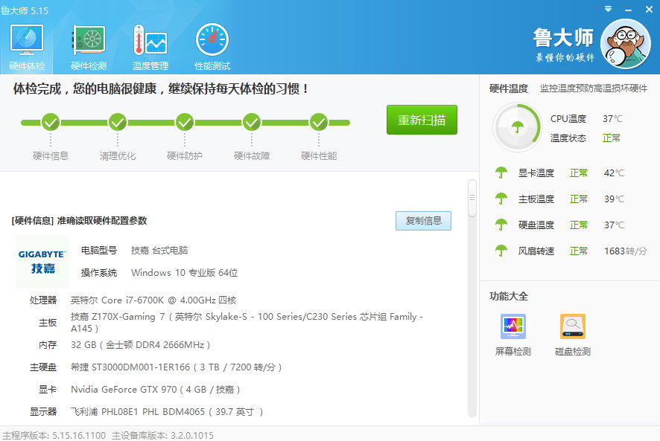Click the 主设备库版本 3.2.0.1015 status text
660x441 pixels.
coord(162,435)
